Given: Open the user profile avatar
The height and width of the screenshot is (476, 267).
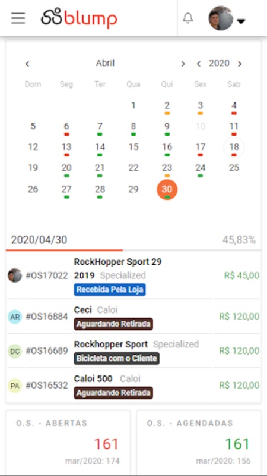Looking at the screenshot, I should point(221,18).
